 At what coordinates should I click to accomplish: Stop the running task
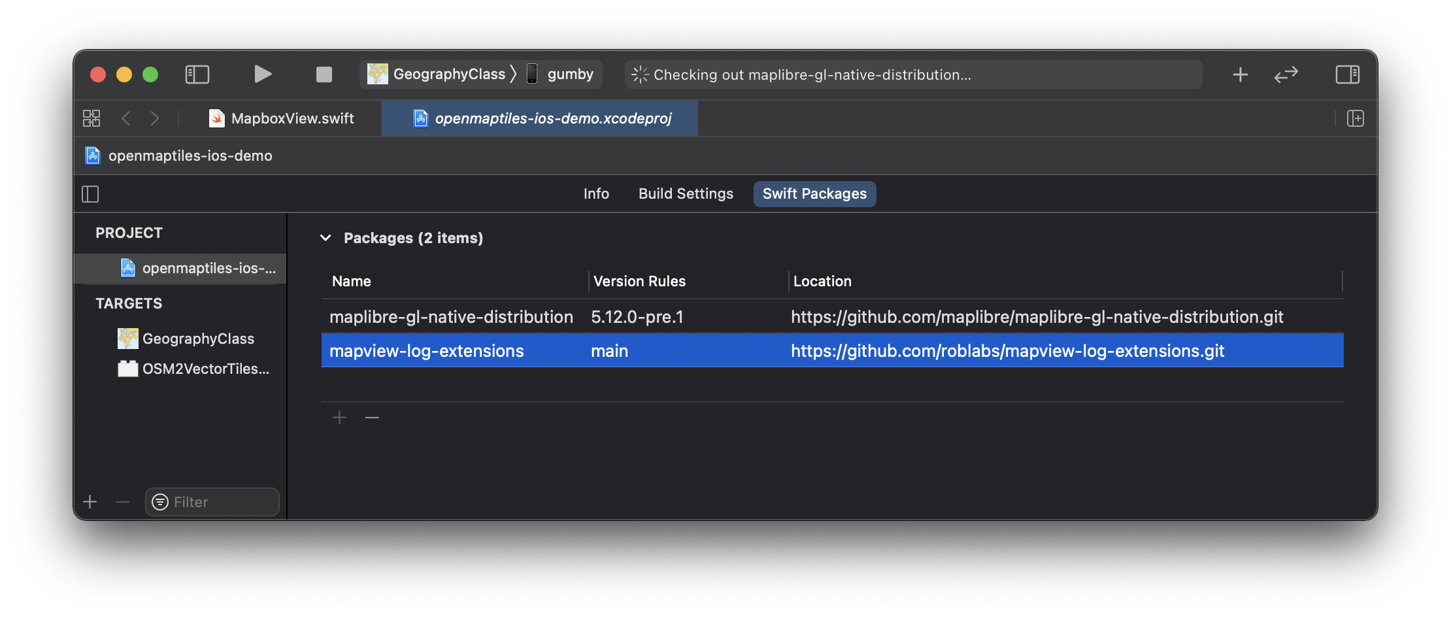(x=324, y=75)
